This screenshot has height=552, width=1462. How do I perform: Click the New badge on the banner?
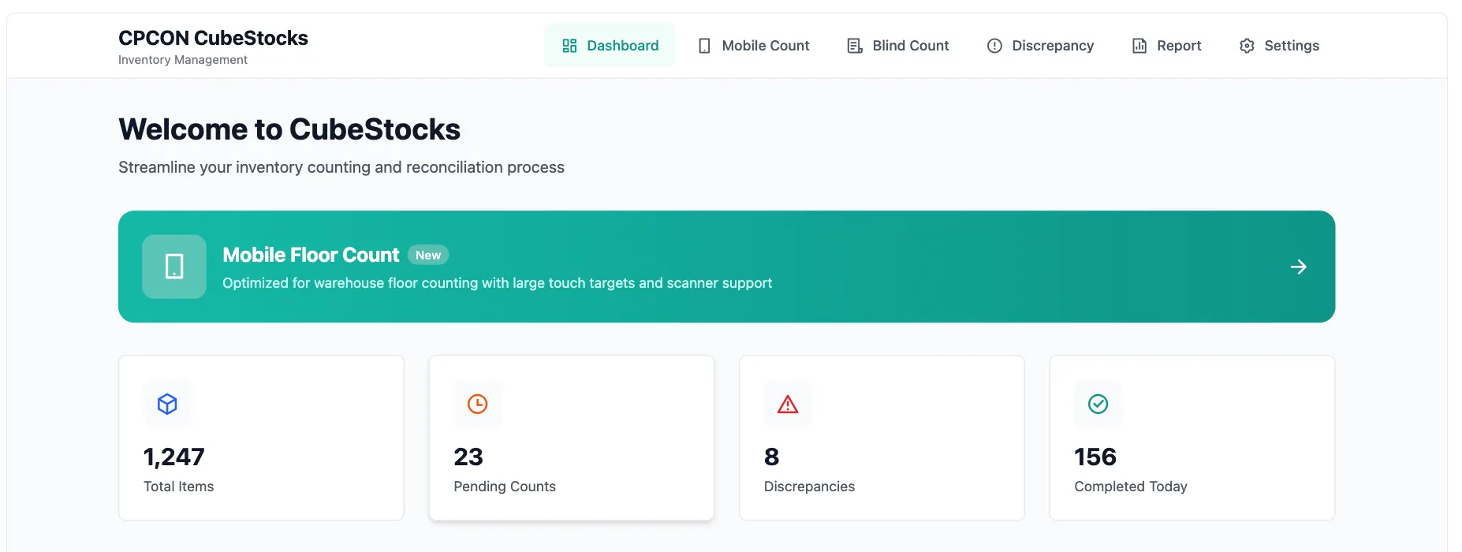click(428, 255)
